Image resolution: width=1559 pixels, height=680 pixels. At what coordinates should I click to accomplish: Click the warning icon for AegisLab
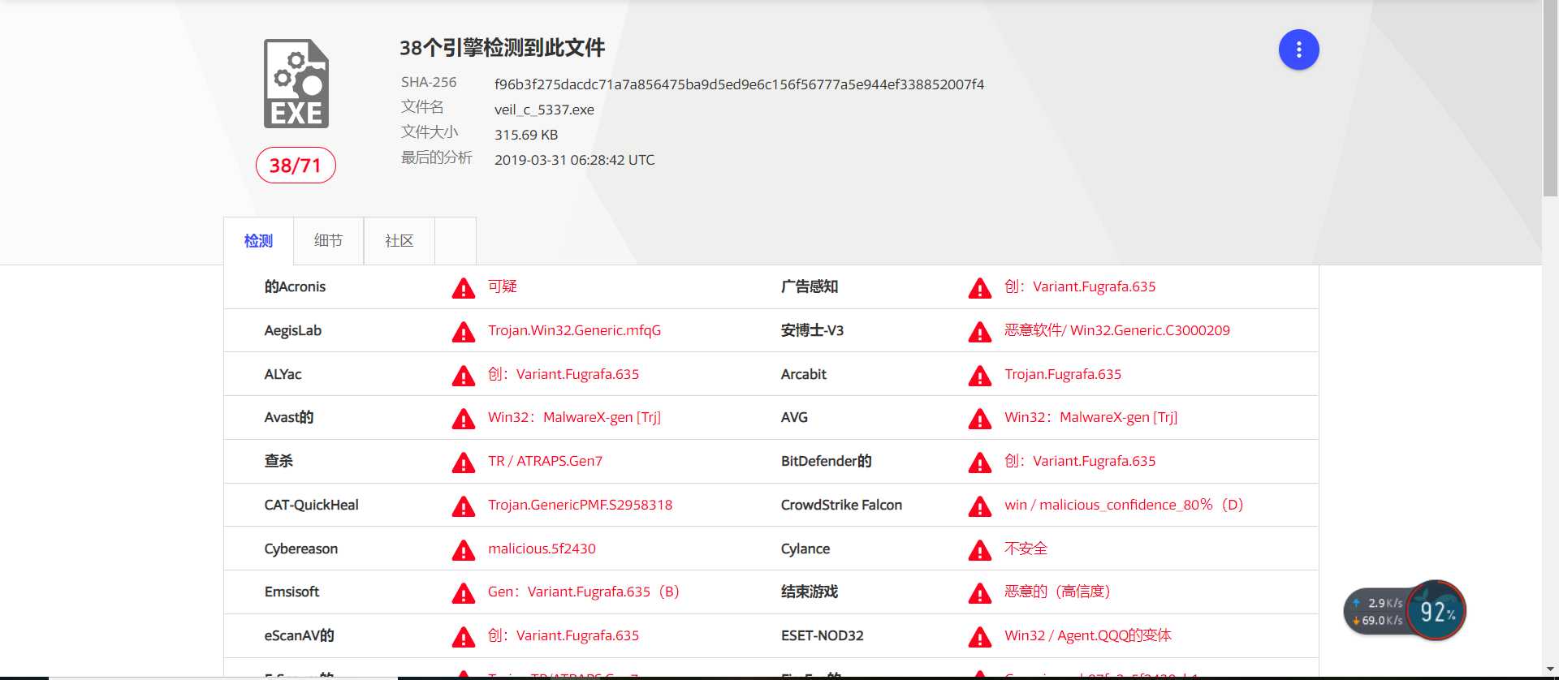pos(463,332)
